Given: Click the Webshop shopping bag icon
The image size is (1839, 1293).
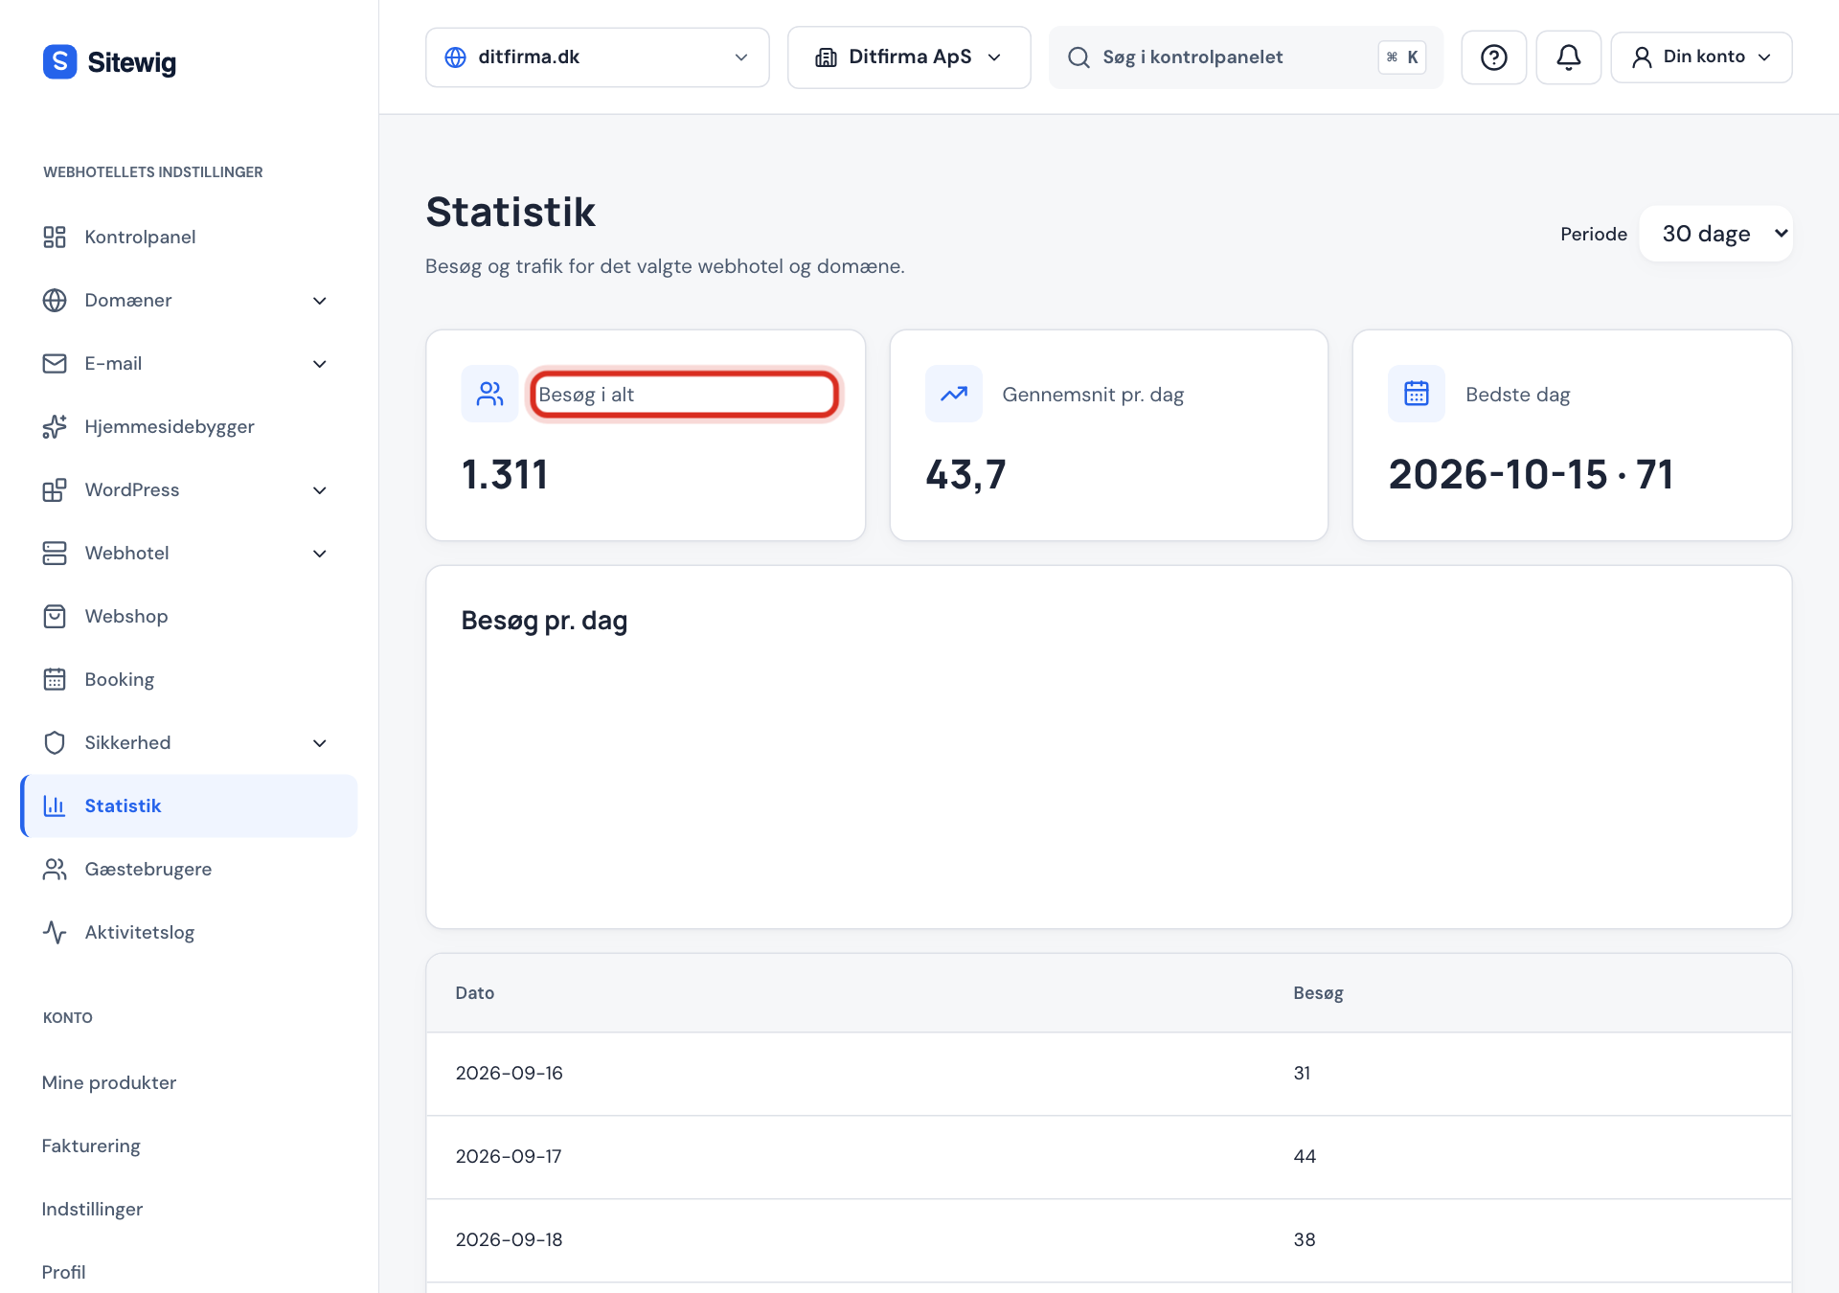Looking at the screenshot, I should pyautogui.click(x=55, y=616).
